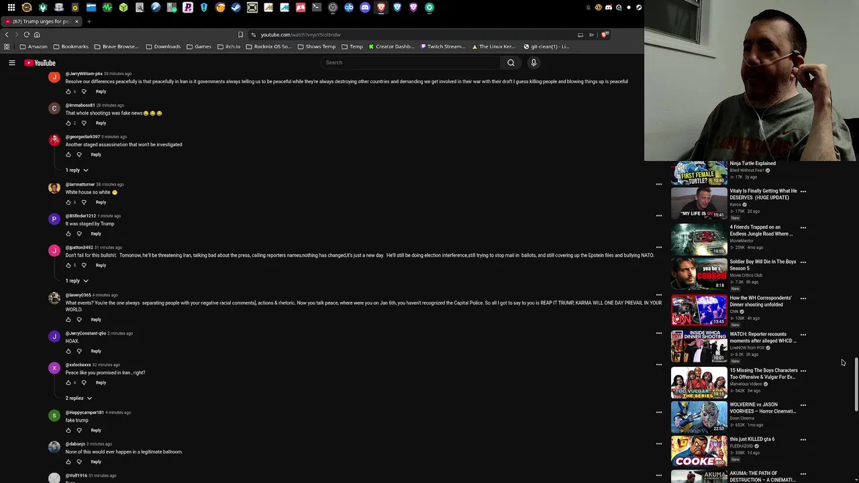The height and width of the screenshot is (483, 859).
Task: Open options for 'WH Correspondents' Dinner' video
Action: 803,299
